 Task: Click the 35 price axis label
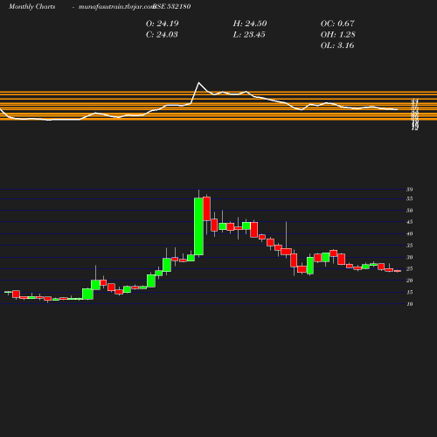click(410, 246)
